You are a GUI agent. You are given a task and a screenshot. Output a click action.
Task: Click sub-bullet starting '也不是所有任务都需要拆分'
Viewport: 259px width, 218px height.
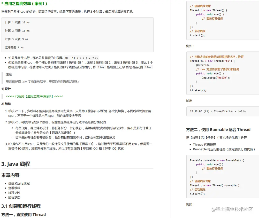[65, 137]
